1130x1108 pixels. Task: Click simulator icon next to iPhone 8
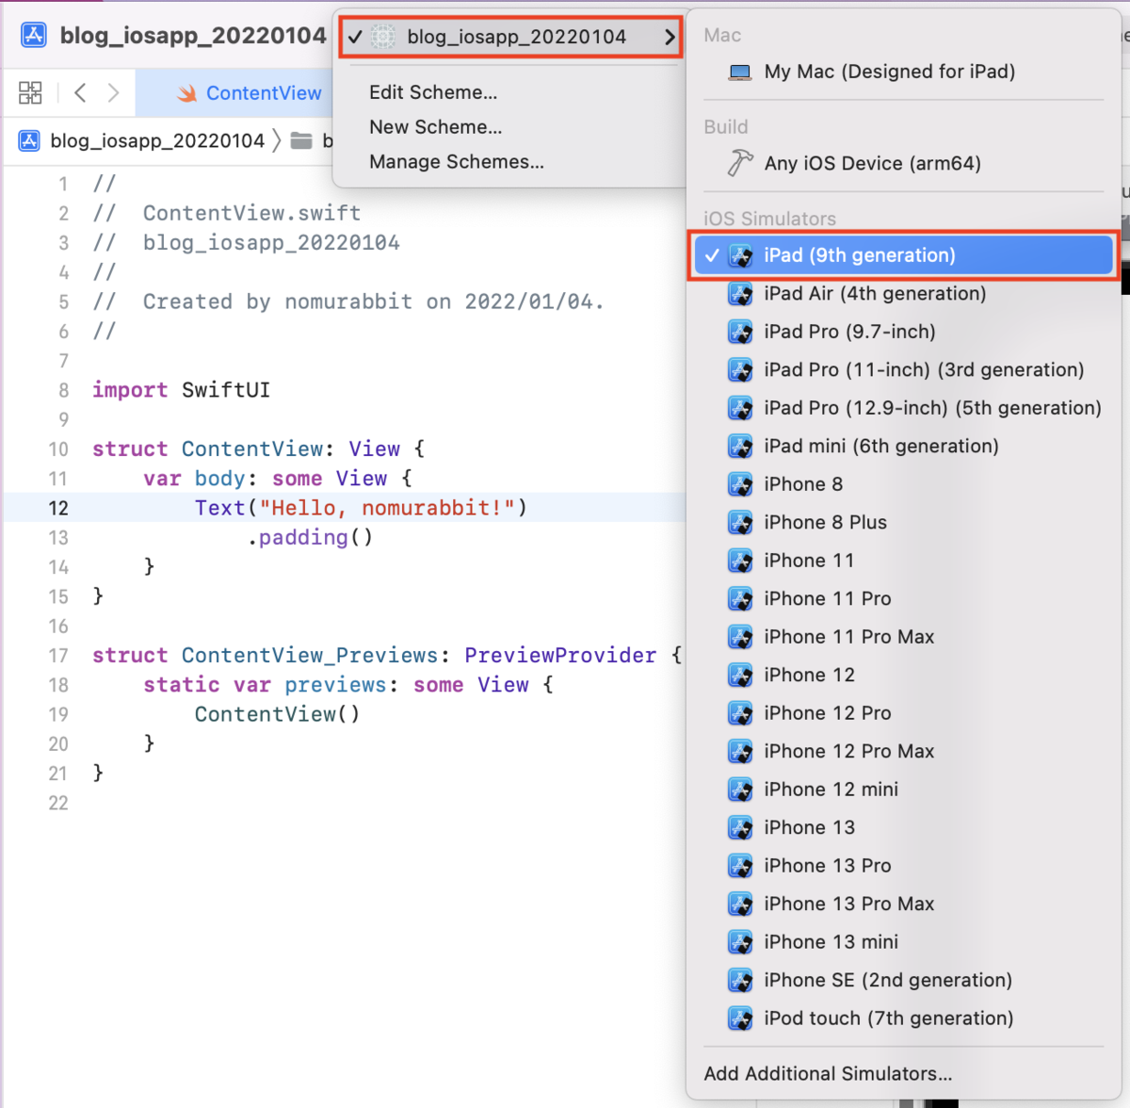pos(741,484)
